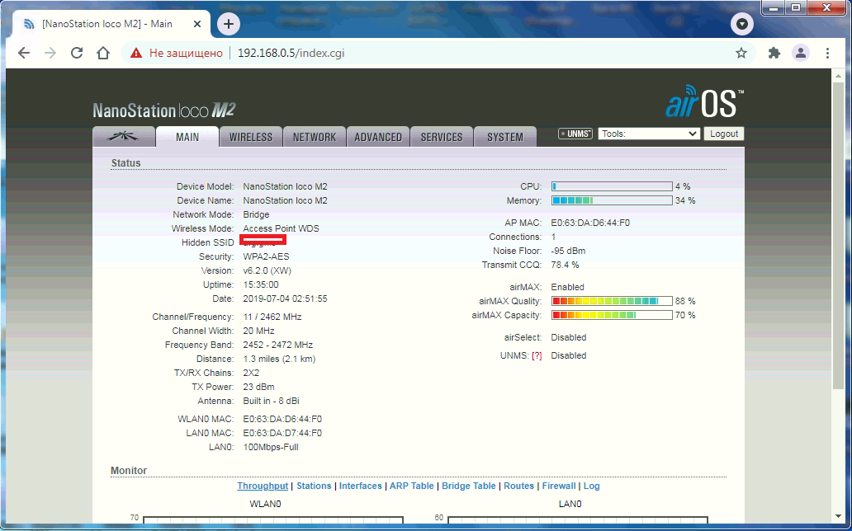Click the Version value v6.2.0 (XW)

[x=267, y=271]
